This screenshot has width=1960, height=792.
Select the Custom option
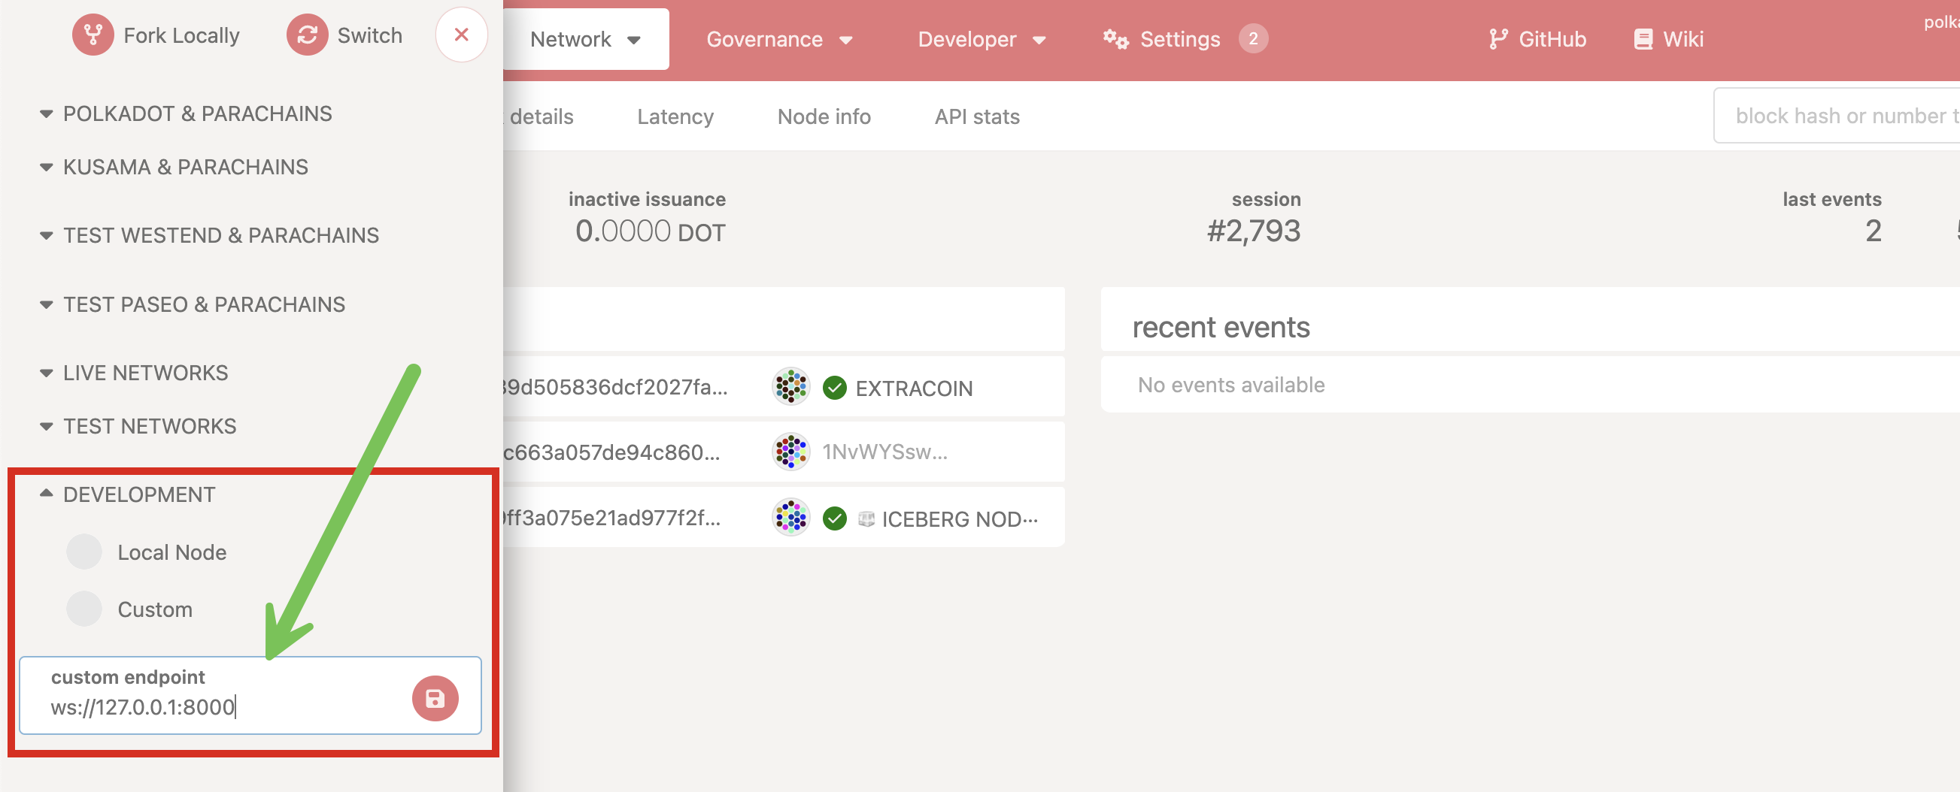83,608
